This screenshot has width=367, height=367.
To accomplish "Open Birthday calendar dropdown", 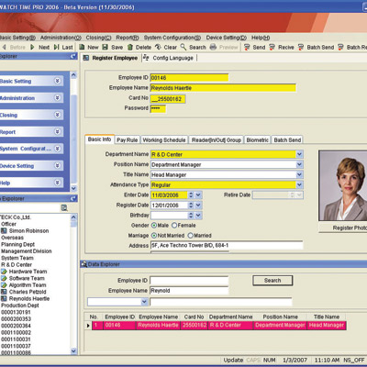I will click(x=198, y=216).
